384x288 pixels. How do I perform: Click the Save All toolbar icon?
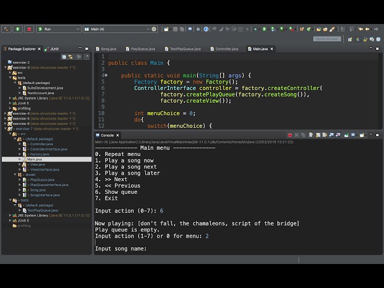182,29
